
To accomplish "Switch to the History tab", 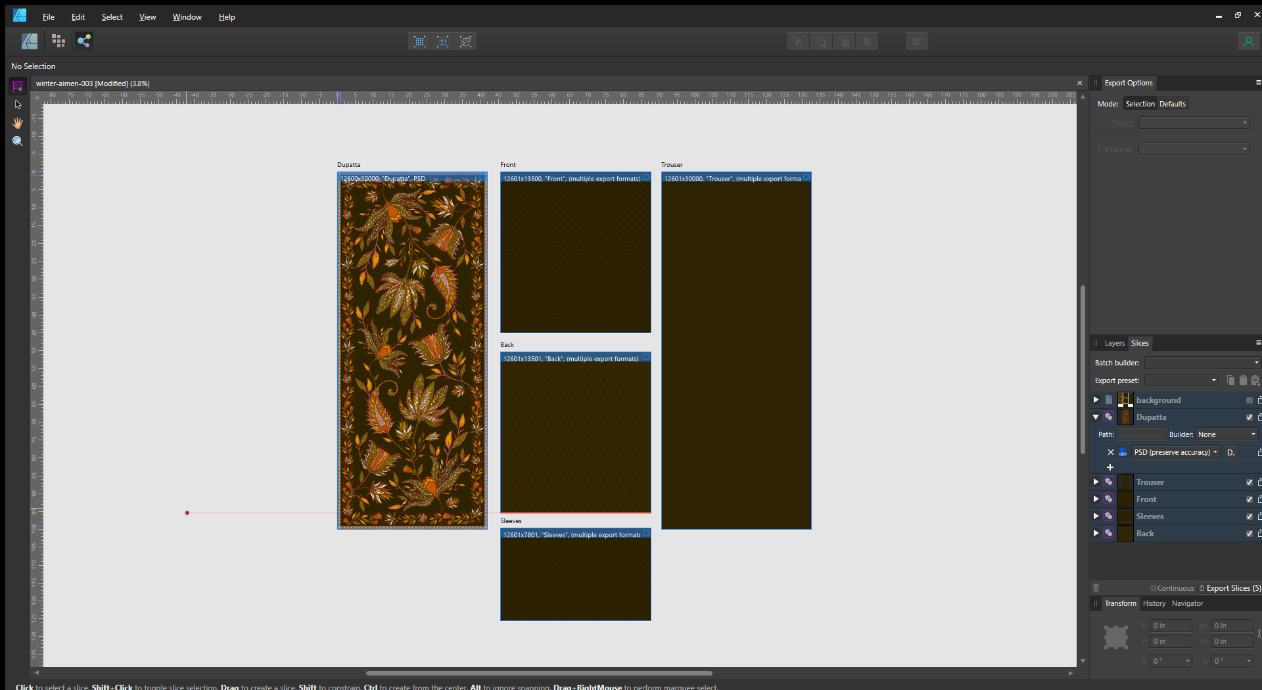I will coord(1154,603).
